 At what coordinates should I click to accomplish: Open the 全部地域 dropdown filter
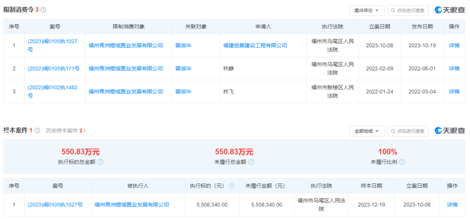pyautogui.click(x=366, y=131)
